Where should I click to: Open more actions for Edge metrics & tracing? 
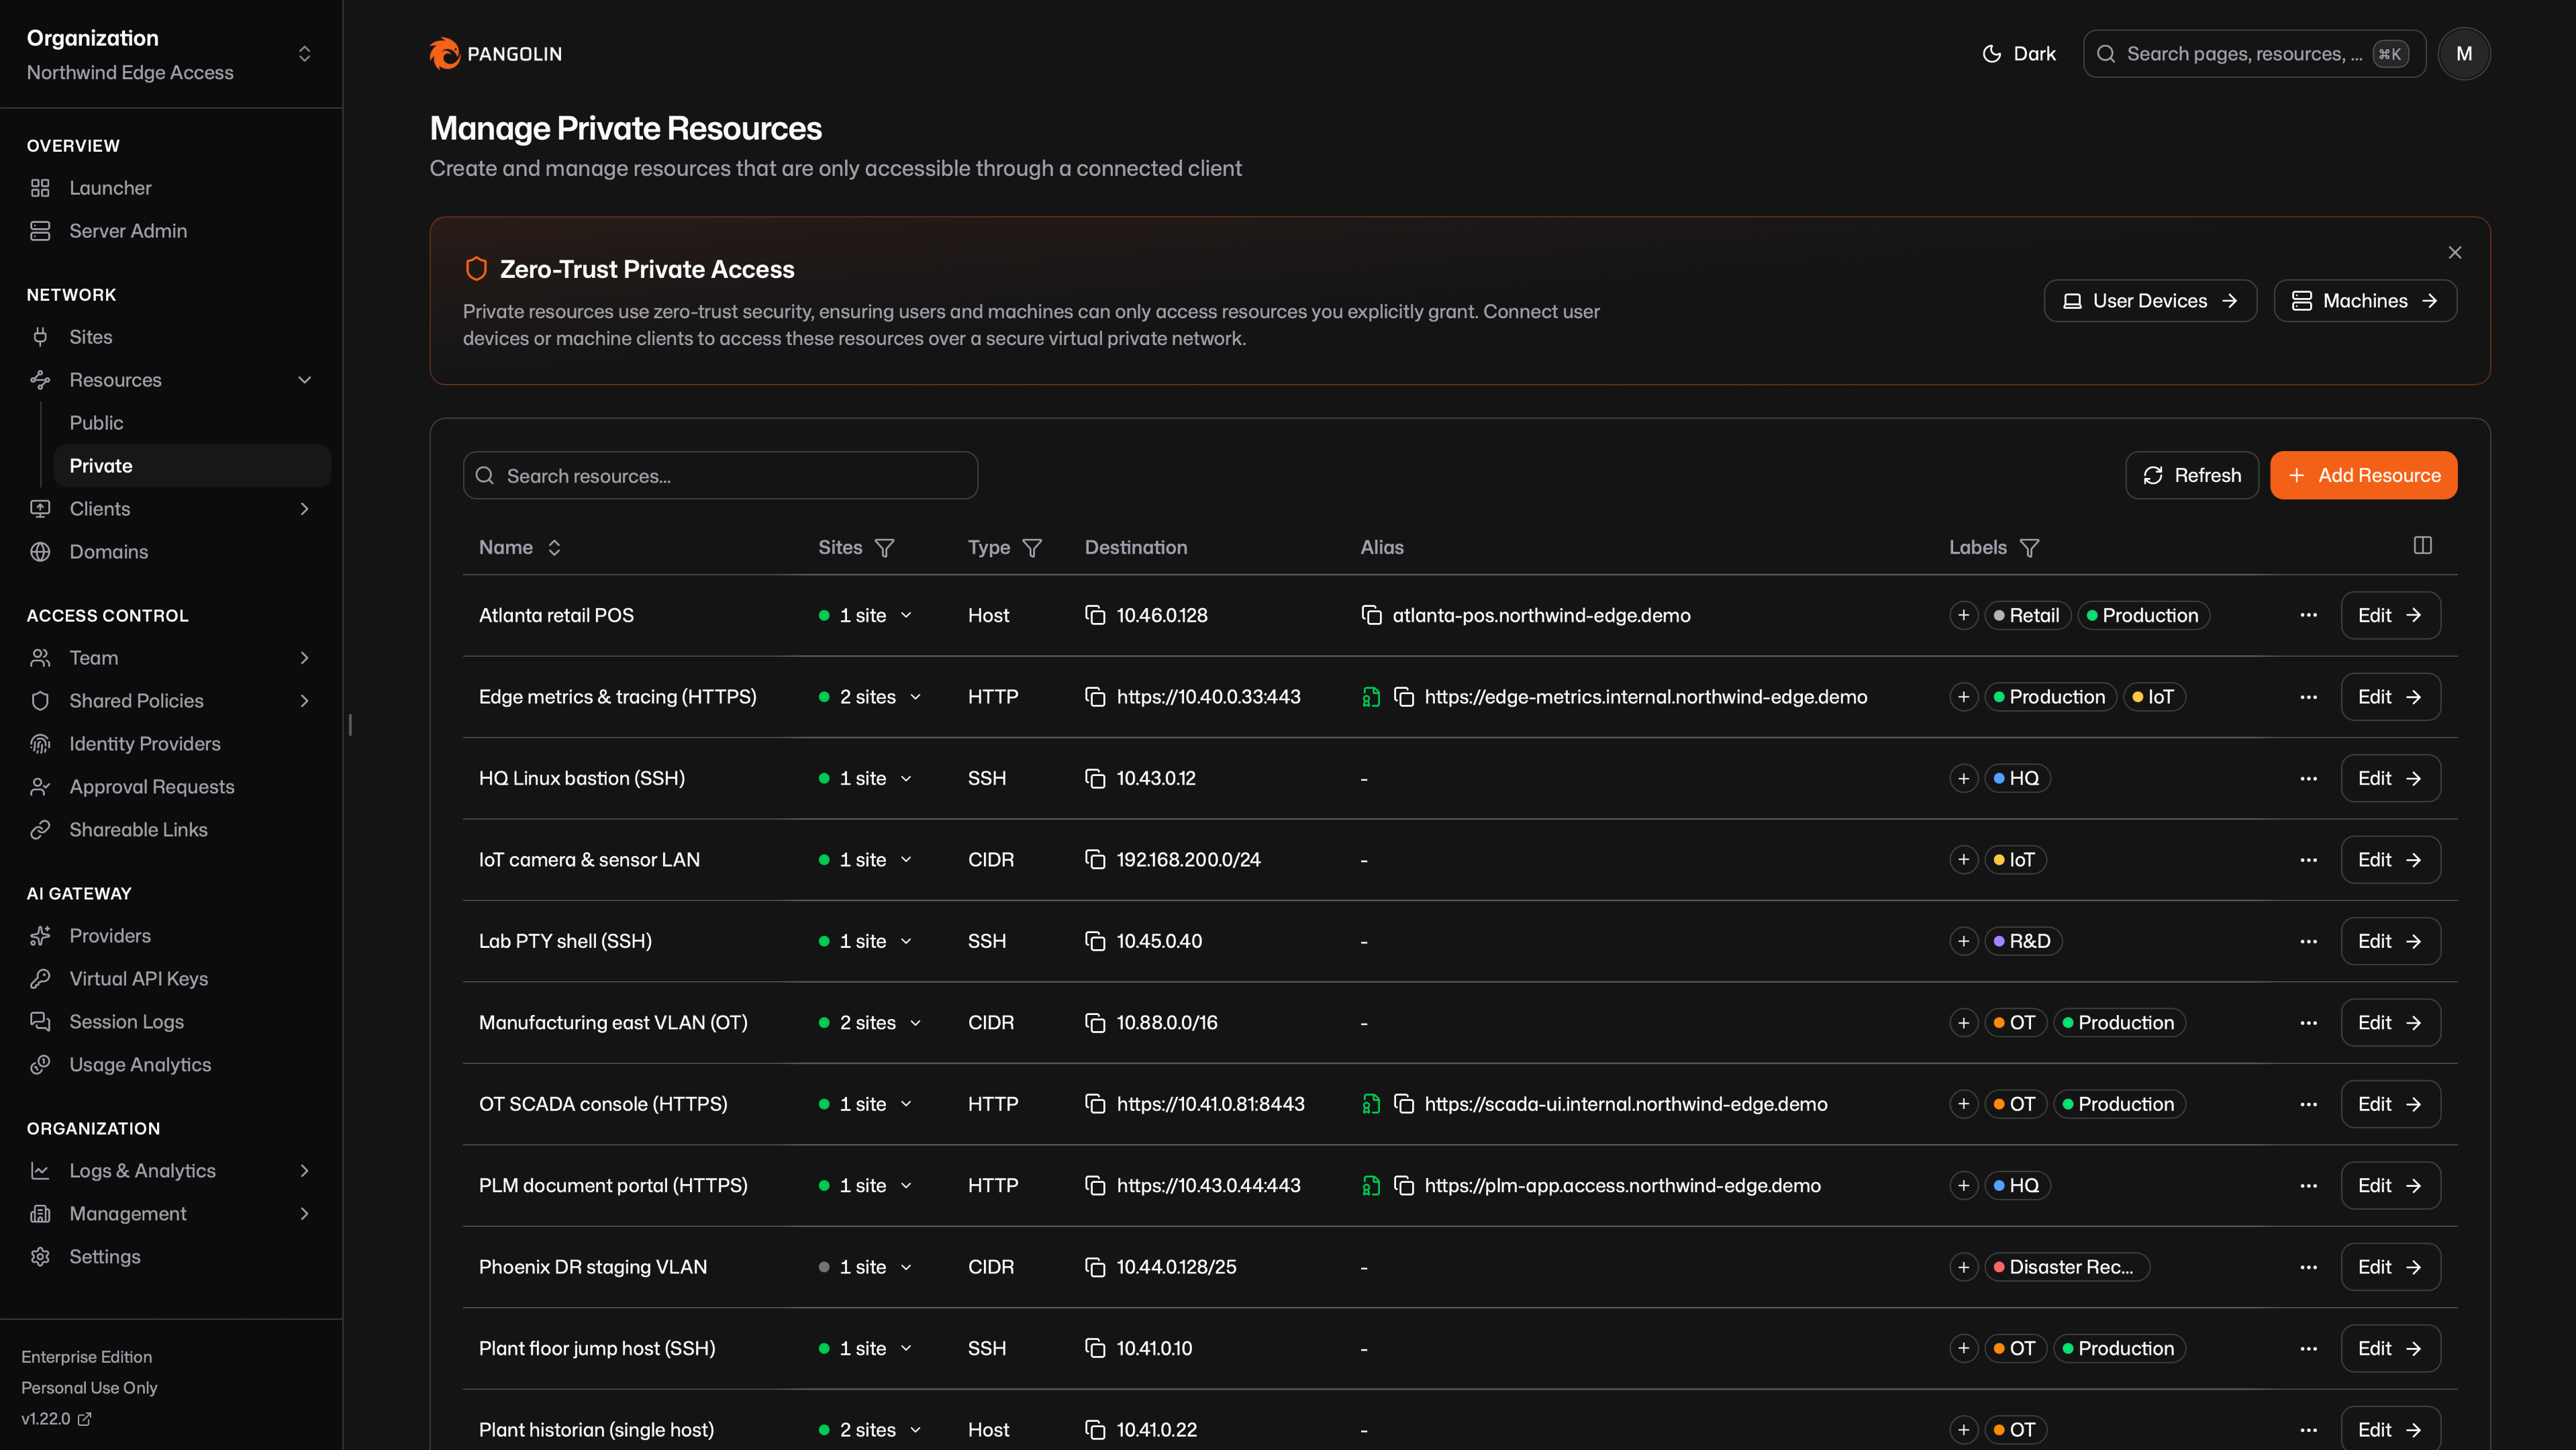coord(2308,697)
